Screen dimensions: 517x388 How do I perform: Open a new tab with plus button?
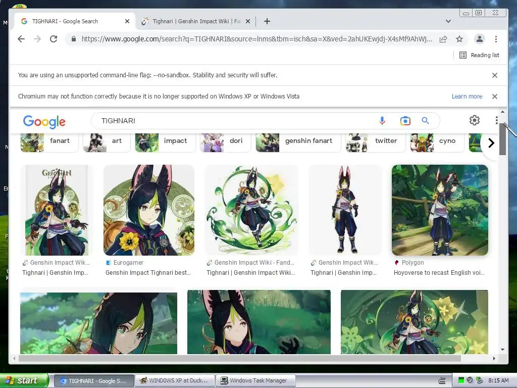(267, 21)
